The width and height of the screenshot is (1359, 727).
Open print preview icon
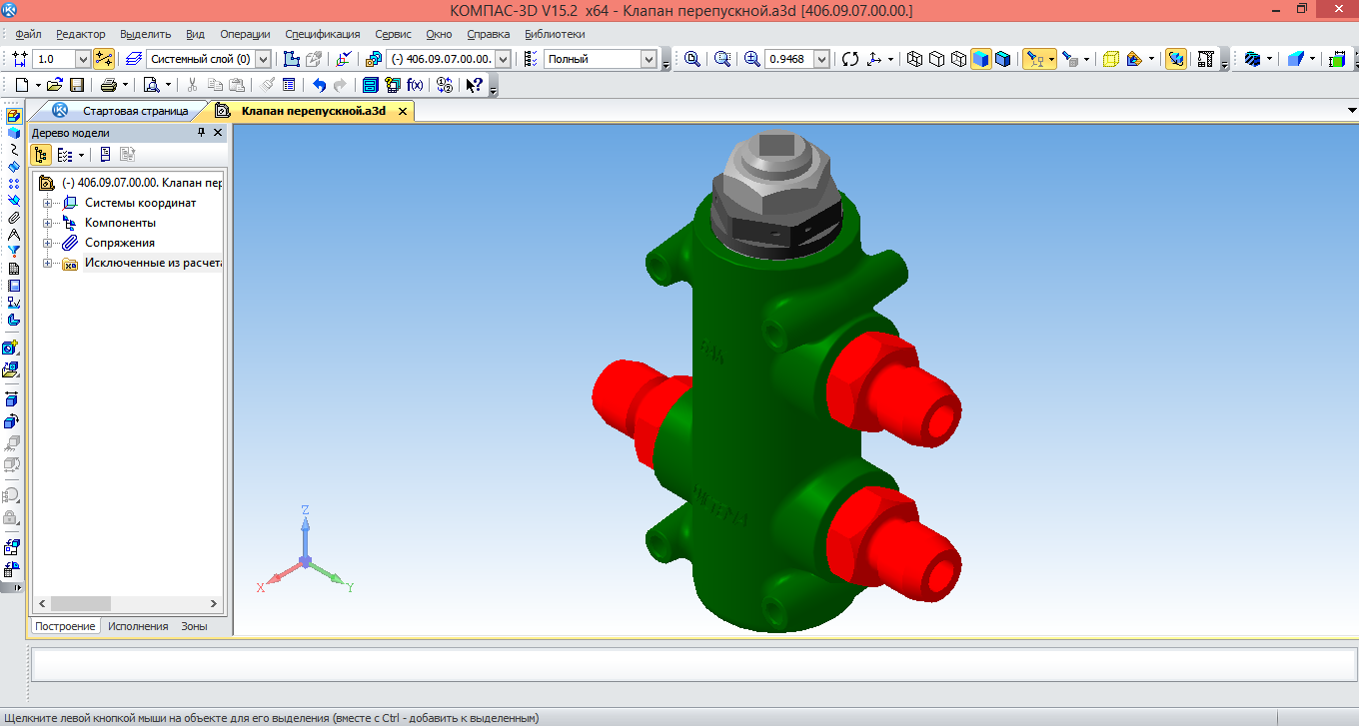151,85
